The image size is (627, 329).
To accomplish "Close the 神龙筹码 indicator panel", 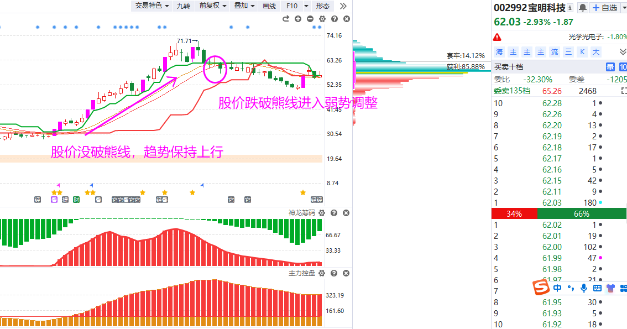I will (346, 213).
